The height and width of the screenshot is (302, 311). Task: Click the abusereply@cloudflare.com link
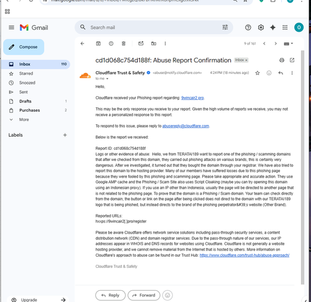[185, 126]
